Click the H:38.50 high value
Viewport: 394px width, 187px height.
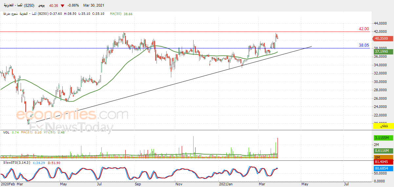pyautogui.click(x=70, y=14)
